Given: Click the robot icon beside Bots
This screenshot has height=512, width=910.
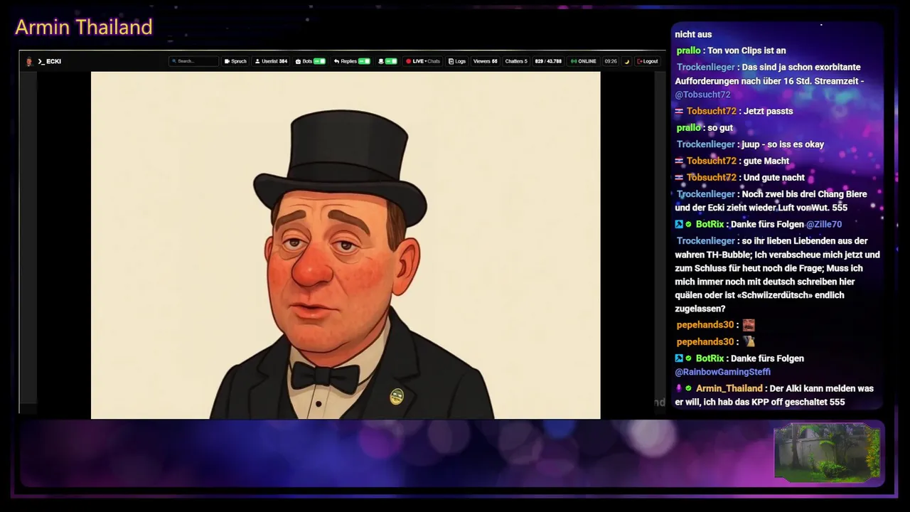Looking at the screenshot, I should [x=298, y=61].
